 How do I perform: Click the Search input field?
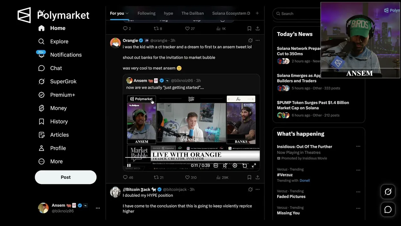click(x=296, y=13)
